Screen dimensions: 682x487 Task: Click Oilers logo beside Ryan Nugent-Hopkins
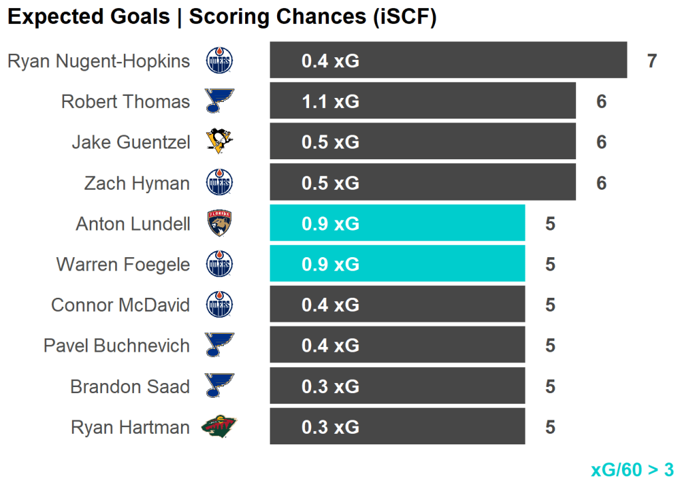coord(220,61)
